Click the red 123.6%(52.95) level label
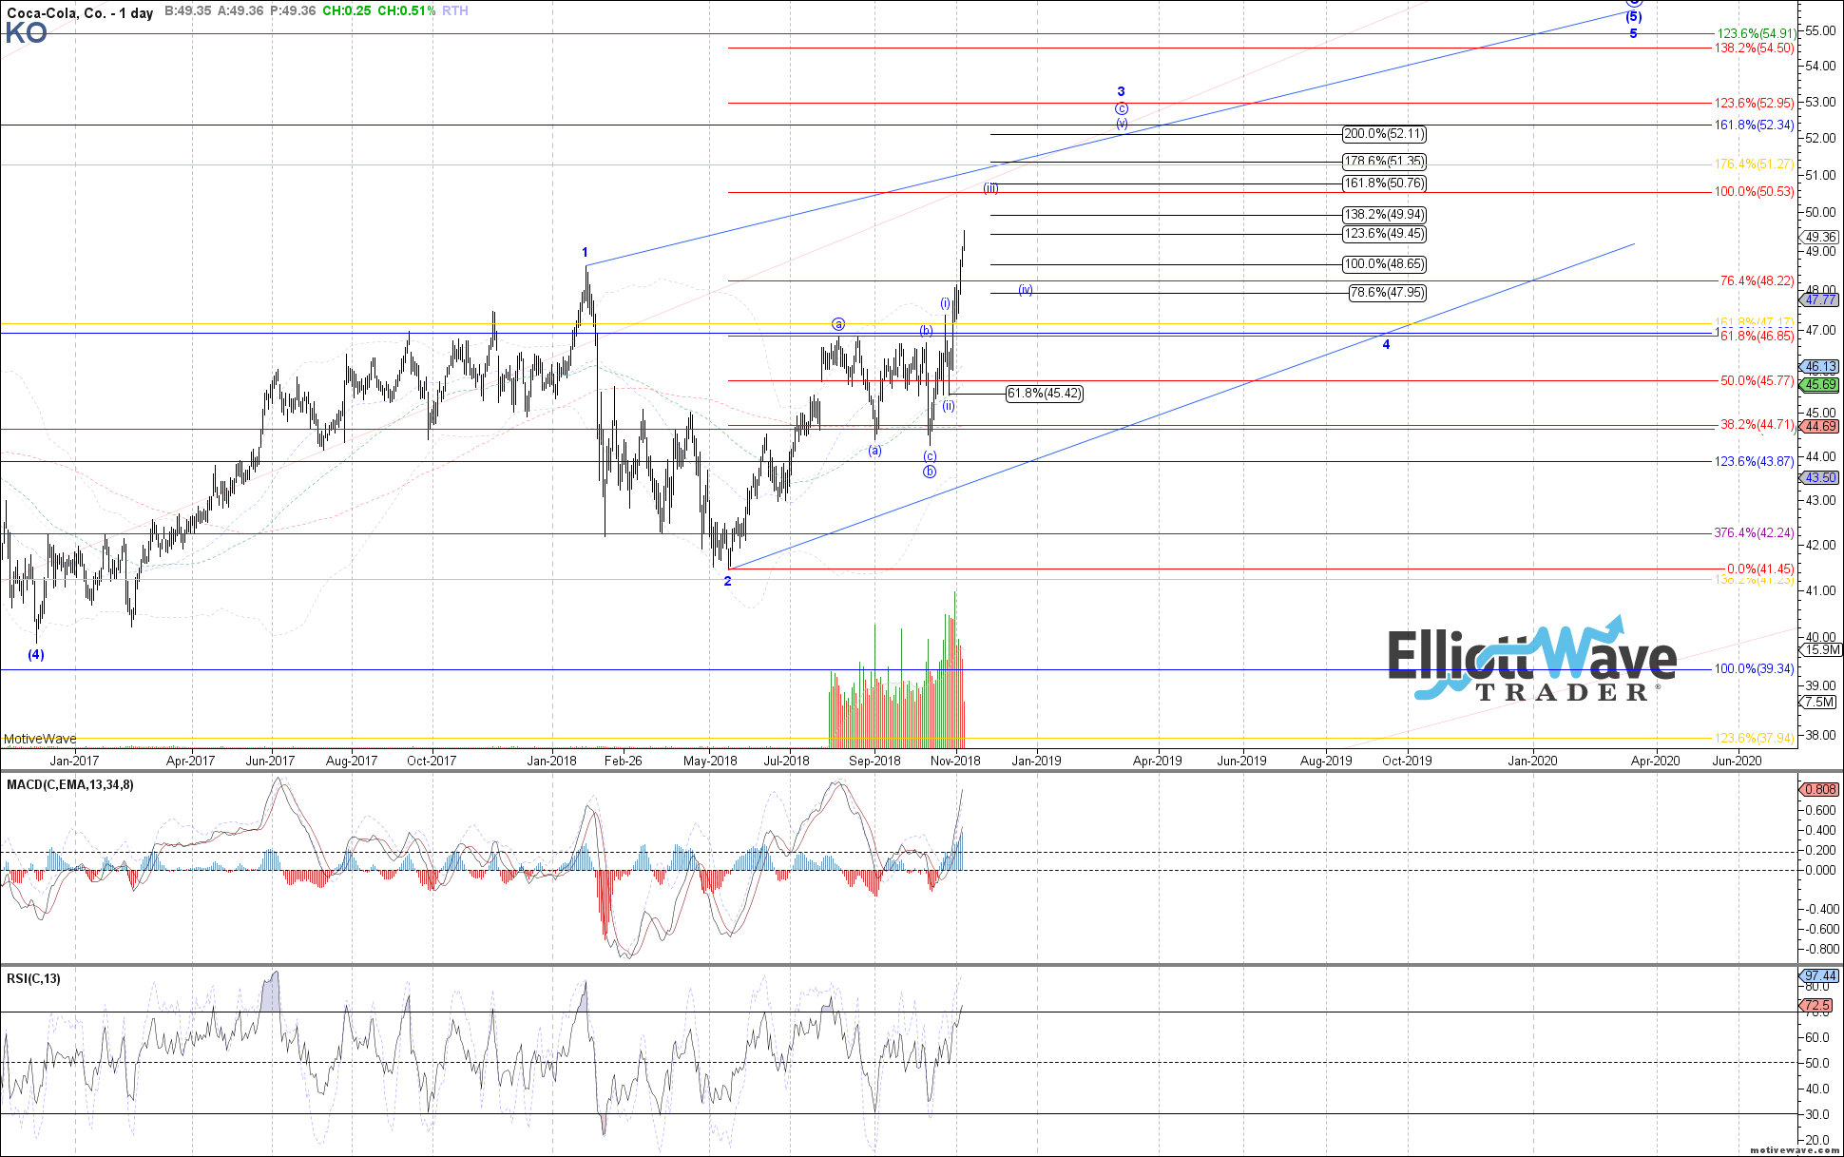The image size is (1844, 1157). (1755, 103)
